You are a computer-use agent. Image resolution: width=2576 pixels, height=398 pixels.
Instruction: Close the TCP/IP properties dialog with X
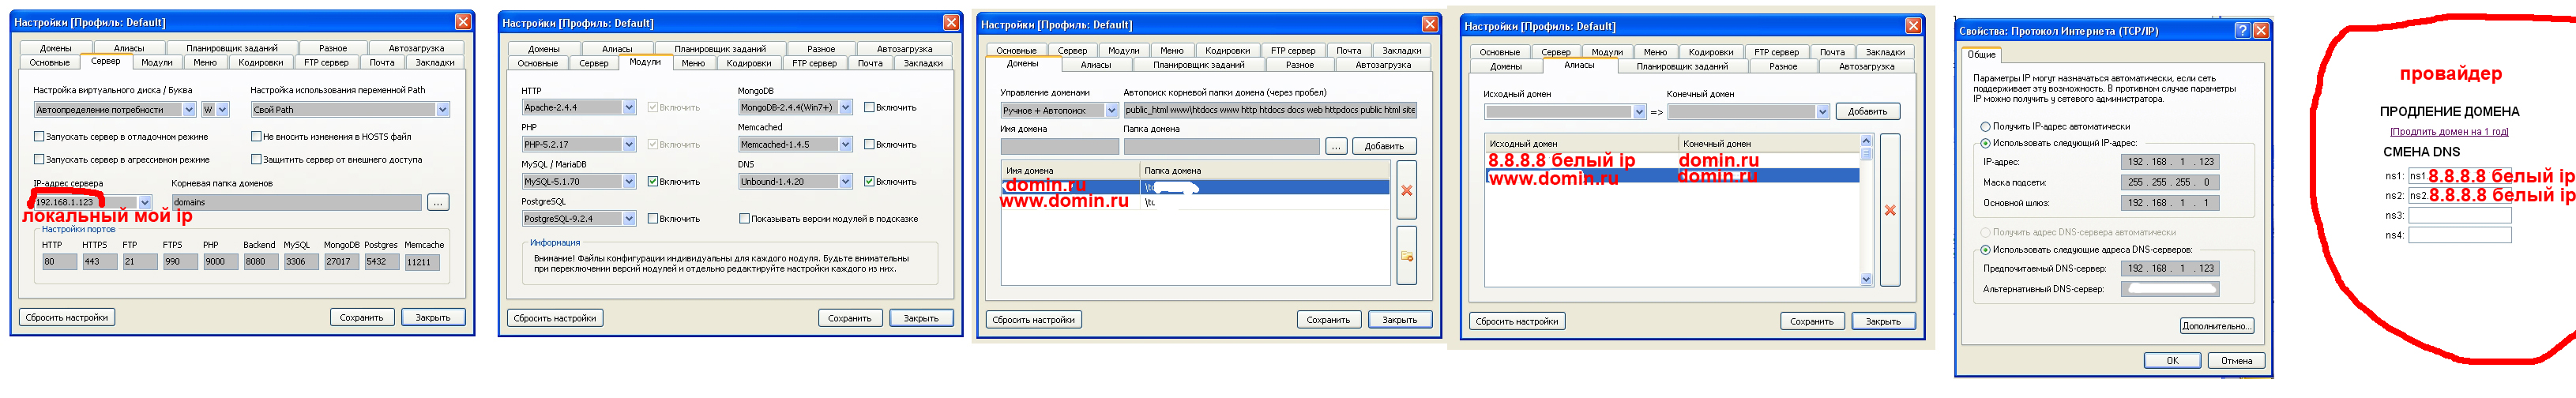coord(2260,31)
